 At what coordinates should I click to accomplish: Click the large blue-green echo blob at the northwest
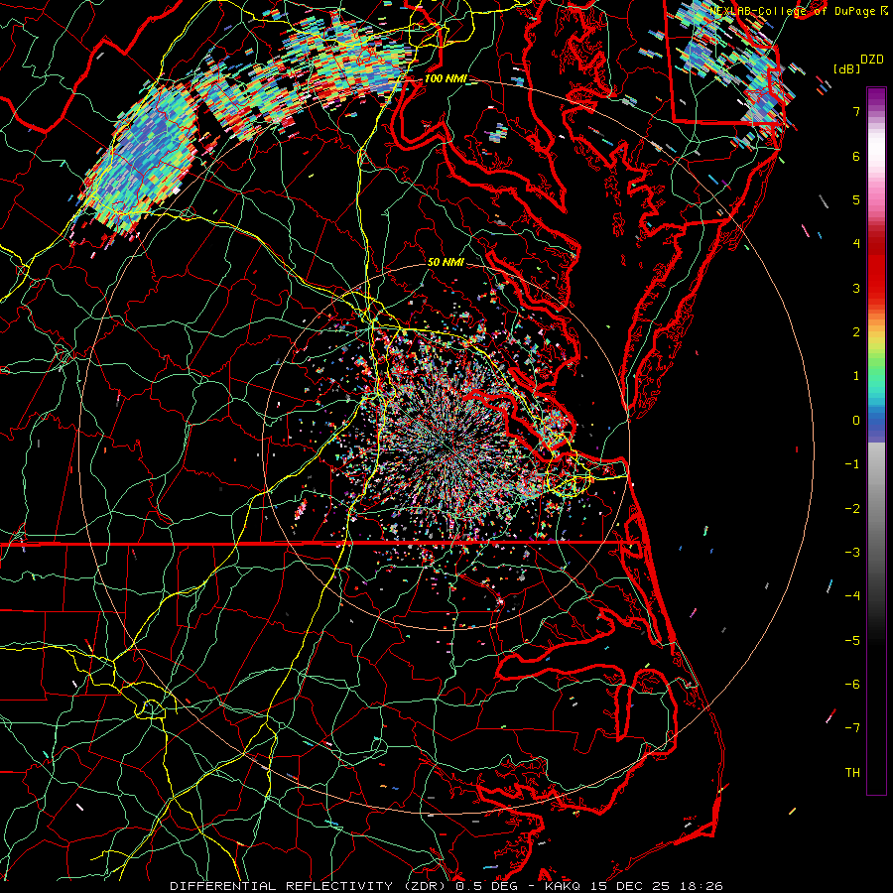140,160
